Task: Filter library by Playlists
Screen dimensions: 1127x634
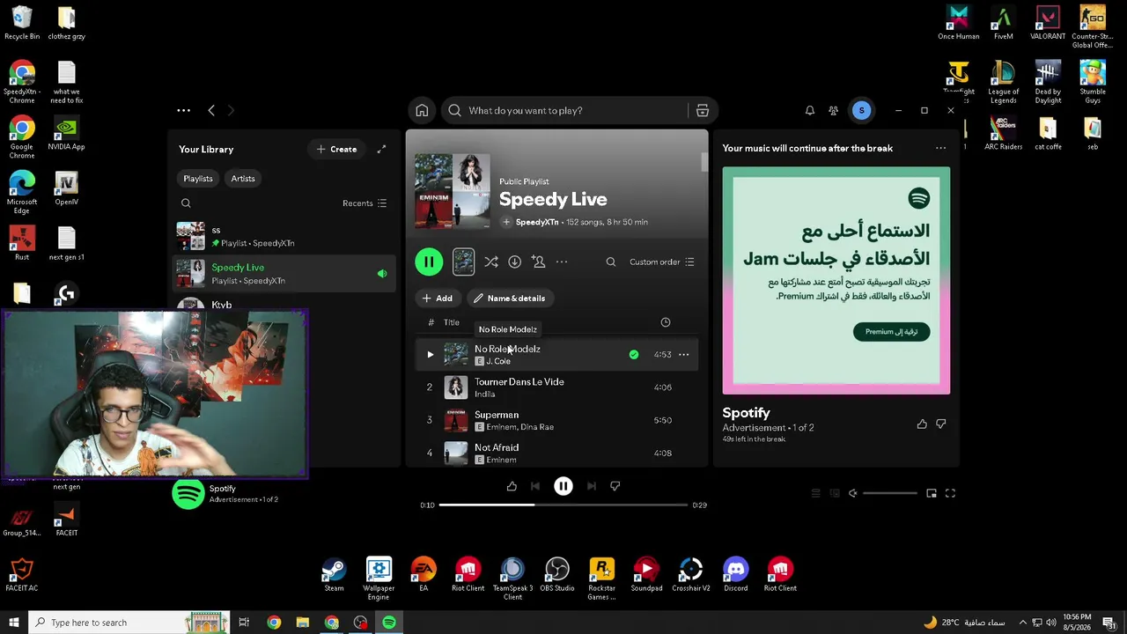Action: (198, 179)
